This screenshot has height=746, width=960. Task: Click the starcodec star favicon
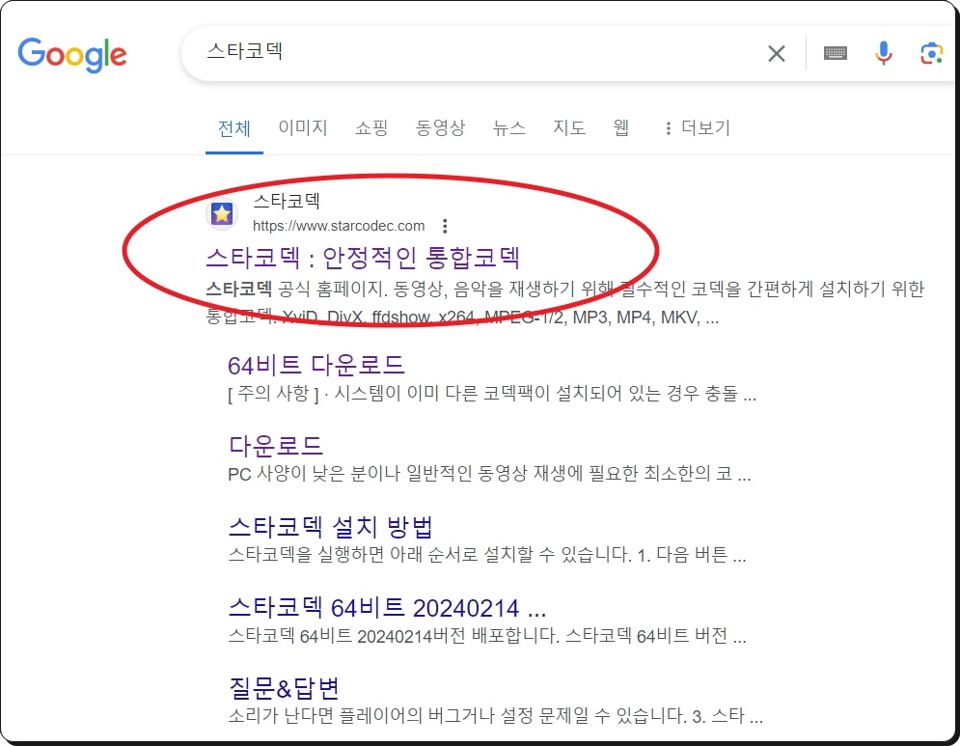(x=222, y=213)
